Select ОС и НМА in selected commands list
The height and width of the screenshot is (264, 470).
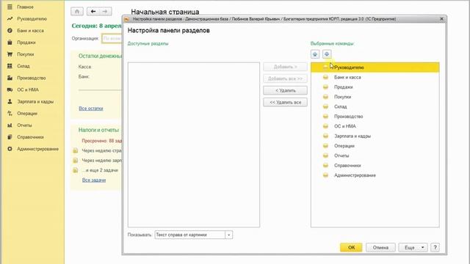point(375,126)
